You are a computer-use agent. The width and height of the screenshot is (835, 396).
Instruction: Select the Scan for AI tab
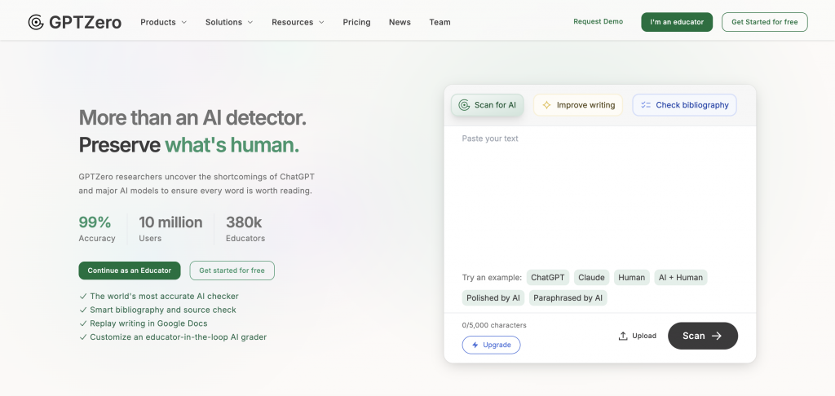tap(488, 105)
